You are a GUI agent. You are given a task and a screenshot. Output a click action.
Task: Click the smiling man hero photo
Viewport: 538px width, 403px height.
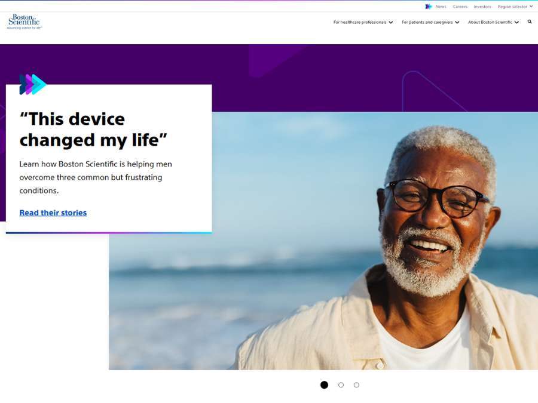[x=323, y=241]
